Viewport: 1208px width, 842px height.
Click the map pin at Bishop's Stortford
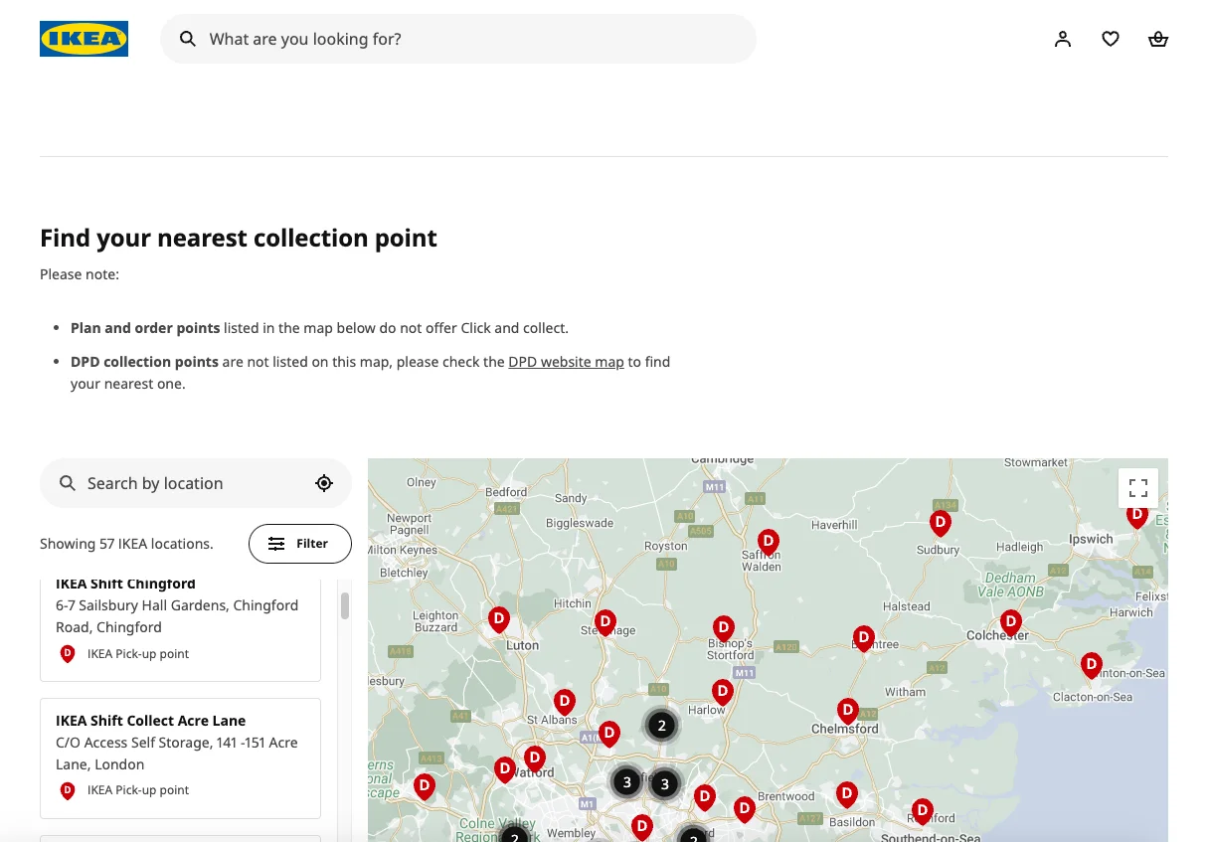724,628
